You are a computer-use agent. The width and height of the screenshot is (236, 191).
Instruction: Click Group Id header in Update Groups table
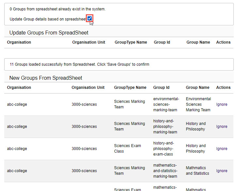coord(162,42)
